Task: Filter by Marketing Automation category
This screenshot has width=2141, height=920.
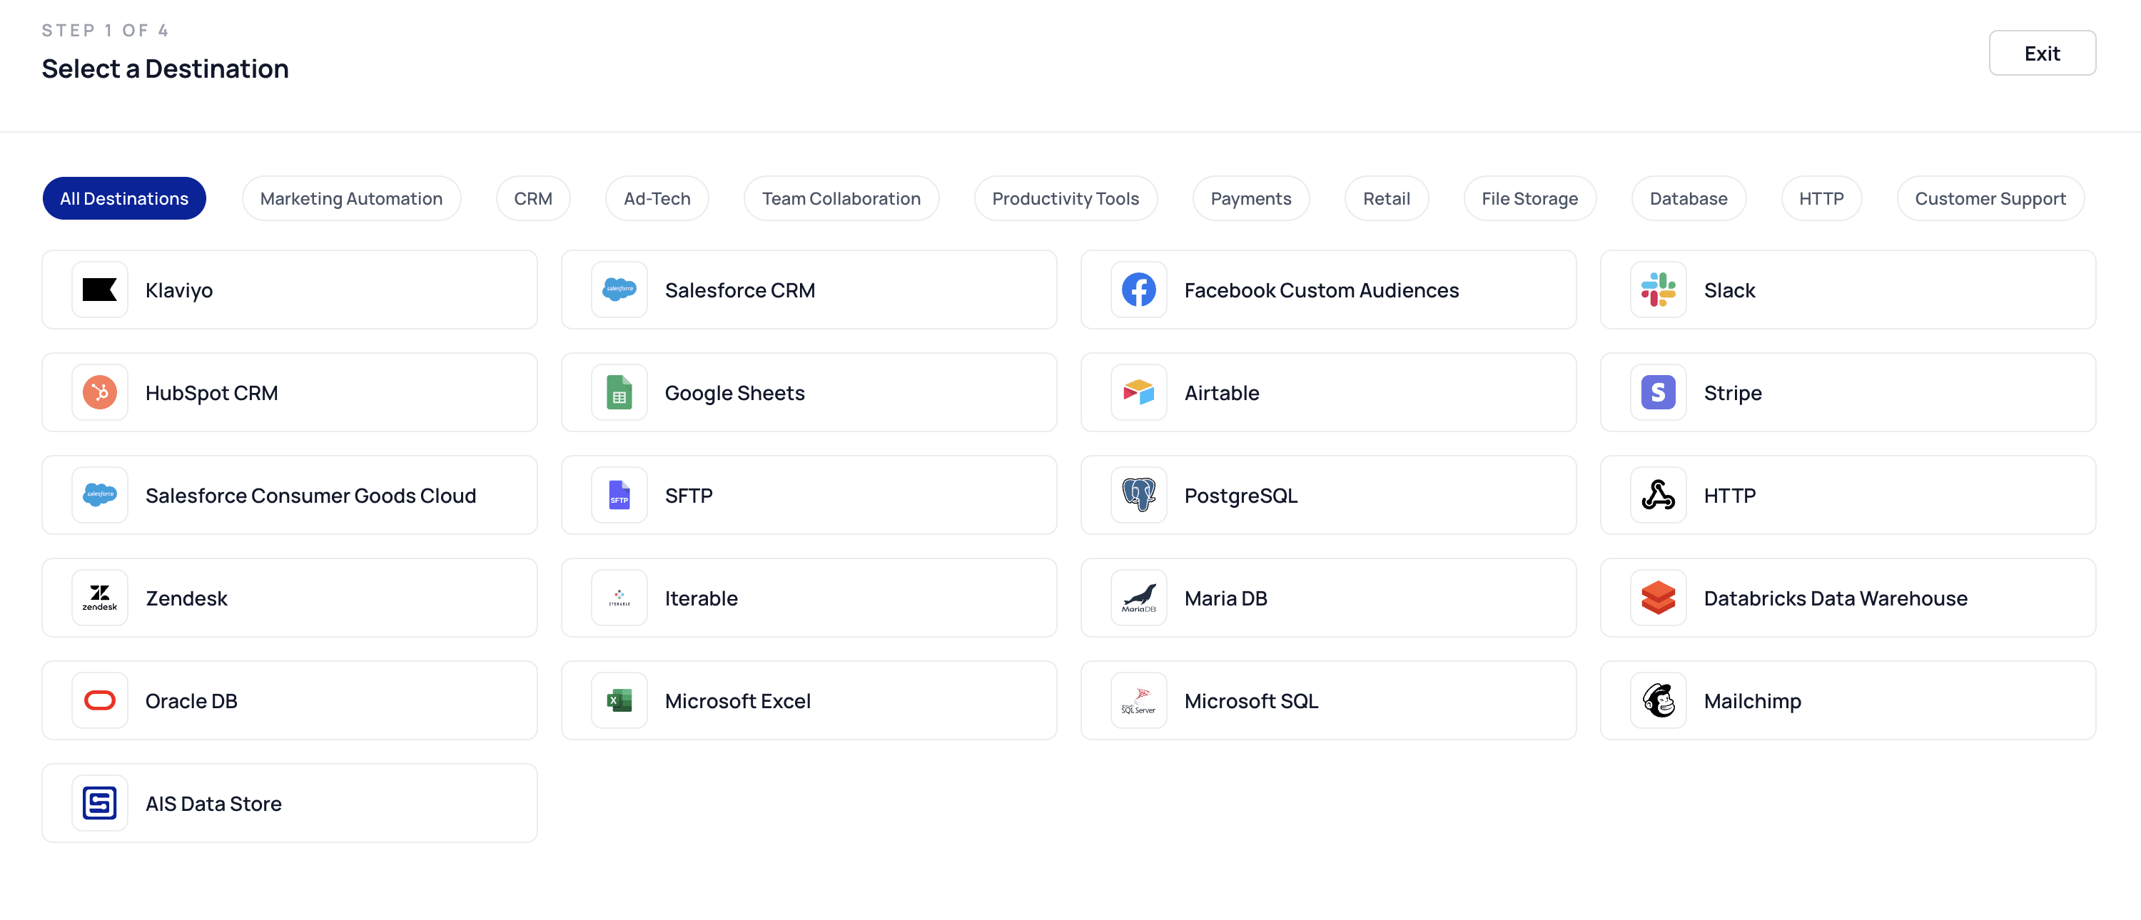Action: coord(350,198)
